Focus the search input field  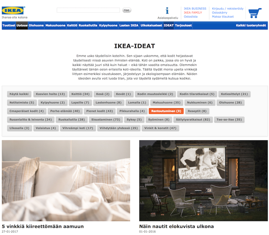click(88, 10)
